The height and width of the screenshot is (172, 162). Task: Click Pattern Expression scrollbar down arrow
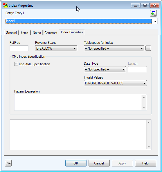pos(144,108)
